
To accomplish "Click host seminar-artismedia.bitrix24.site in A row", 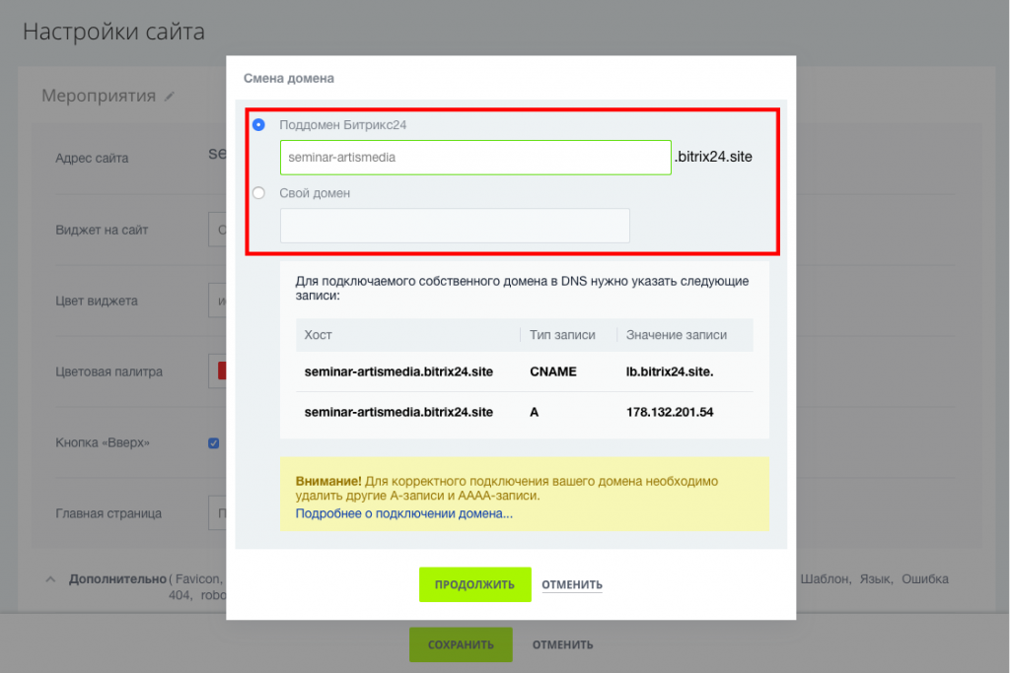I will 398,413.
